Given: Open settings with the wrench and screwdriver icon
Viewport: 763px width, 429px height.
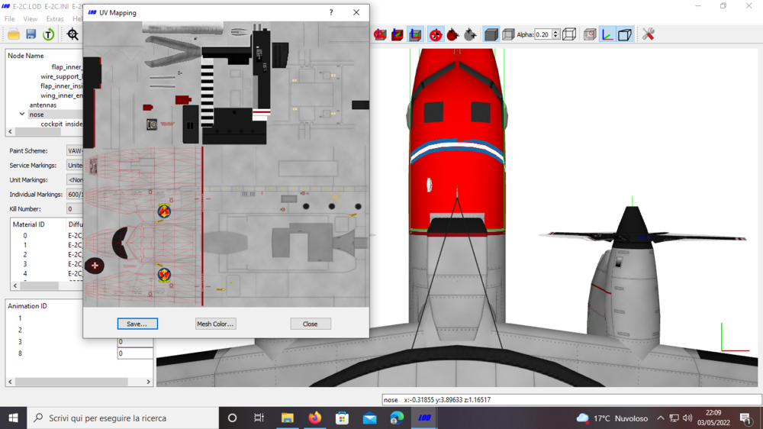Looking at the screenshot, I should point(648,34).
